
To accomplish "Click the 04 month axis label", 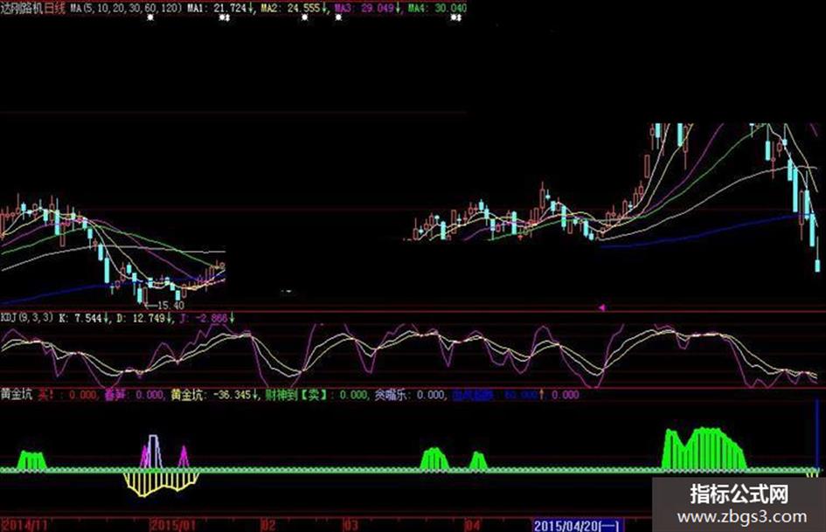I will click(x=474, y=525).
